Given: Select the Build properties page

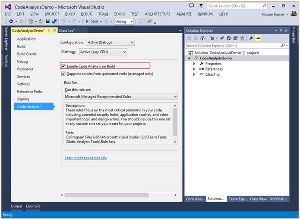Looking at the screenshot, I should click(21, 46).
